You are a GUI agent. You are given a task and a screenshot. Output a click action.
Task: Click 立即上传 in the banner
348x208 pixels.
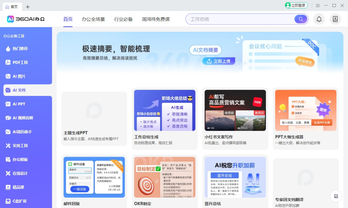[219, 61]
